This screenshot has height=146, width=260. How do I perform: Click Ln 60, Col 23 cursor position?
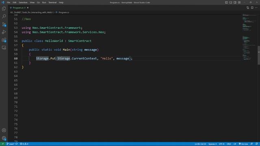point(200,144)
